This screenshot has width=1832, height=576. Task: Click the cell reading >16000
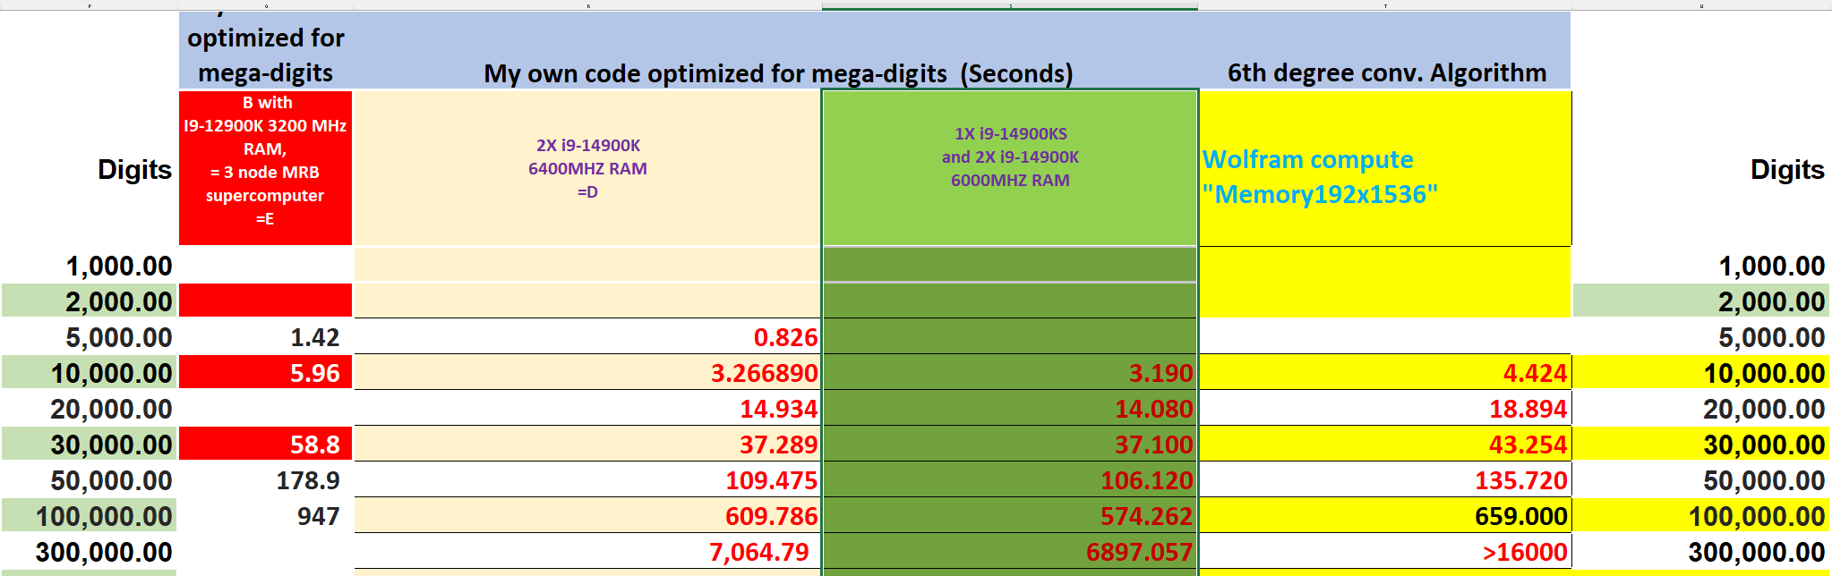(x=1385, y=551)
